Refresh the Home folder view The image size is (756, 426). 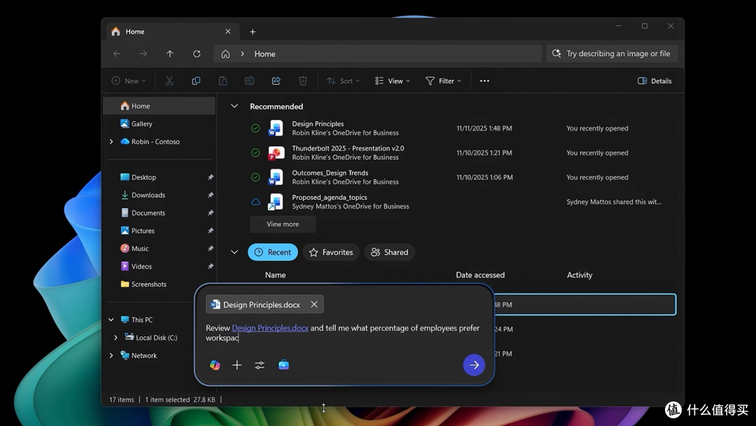coord(197,54)
